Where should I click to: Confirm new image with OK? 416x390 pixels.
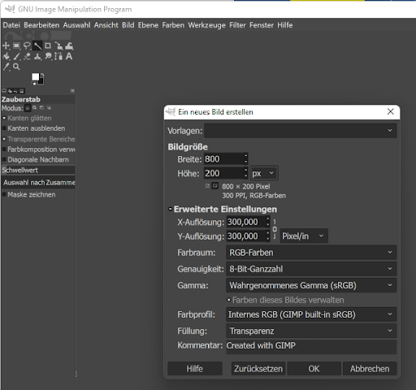pyautogui.click(x=314, y=369)
